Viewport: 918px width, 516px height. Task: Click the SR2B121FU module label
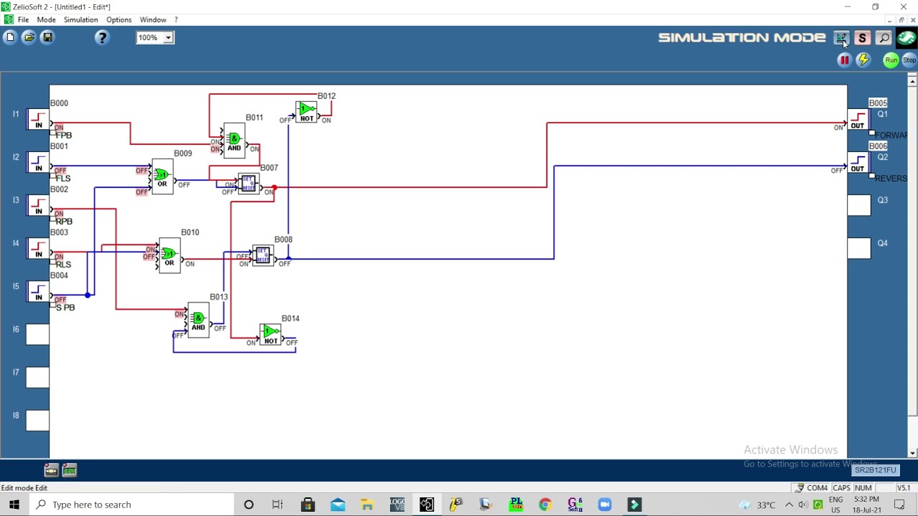point(876,470)
